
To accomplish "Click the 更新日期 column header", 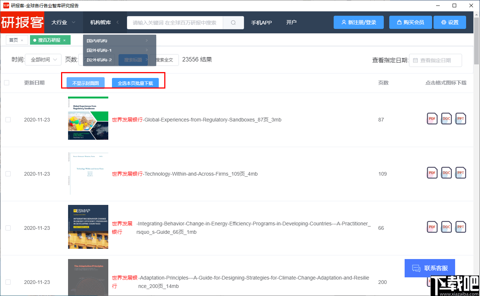I will [x=34, y=83].
